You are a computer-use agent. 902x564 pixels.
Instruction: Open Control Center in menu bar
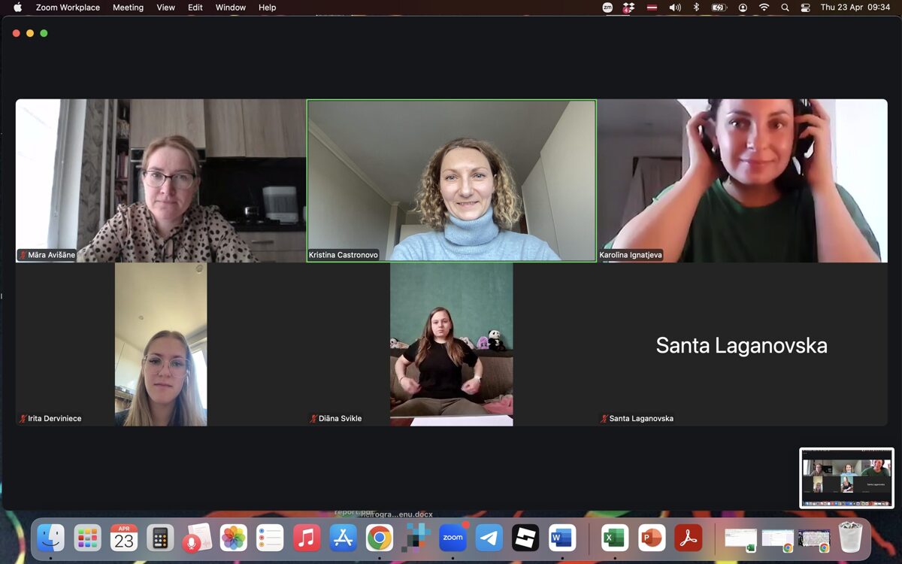click(x=805, y=8)
